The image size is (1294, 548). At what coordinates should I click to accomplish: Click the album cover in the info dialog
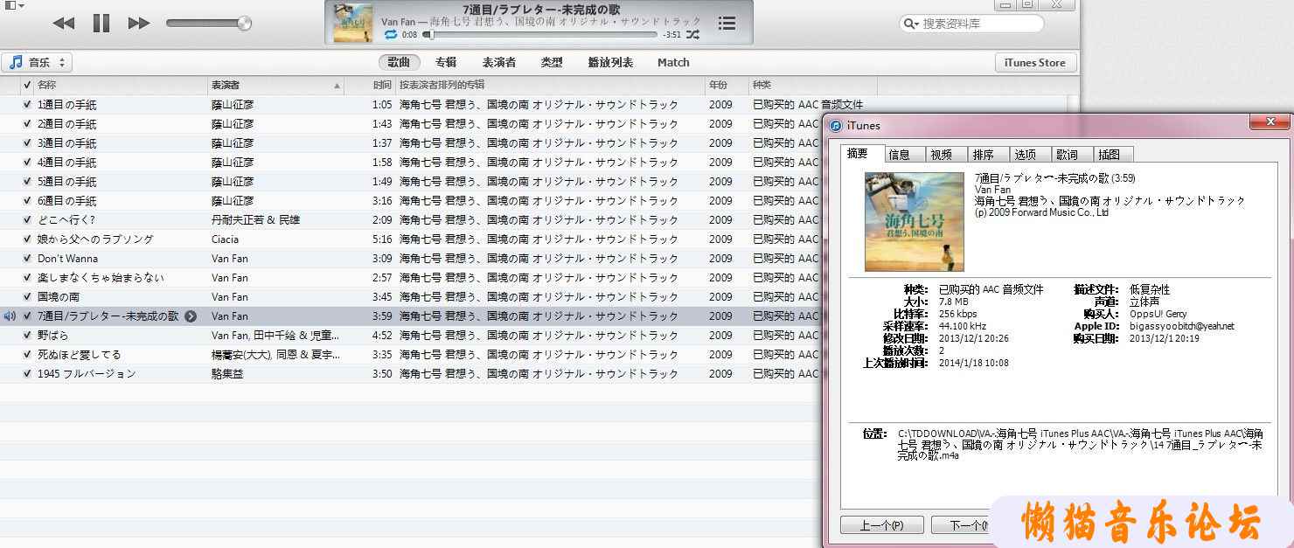click(x=915, y=222)
